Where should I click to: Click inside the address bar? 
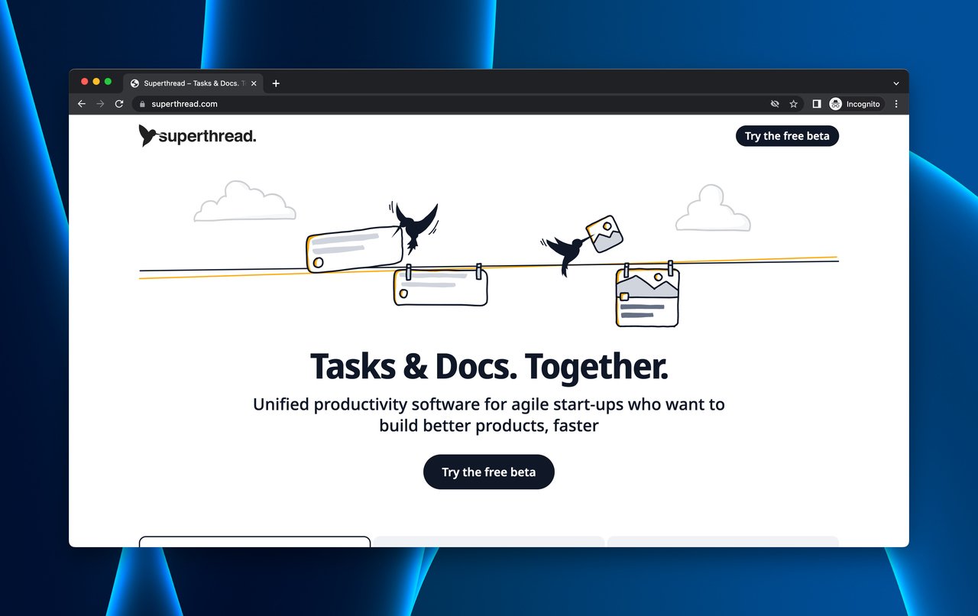pyautogui.click(x=306, y=104)
